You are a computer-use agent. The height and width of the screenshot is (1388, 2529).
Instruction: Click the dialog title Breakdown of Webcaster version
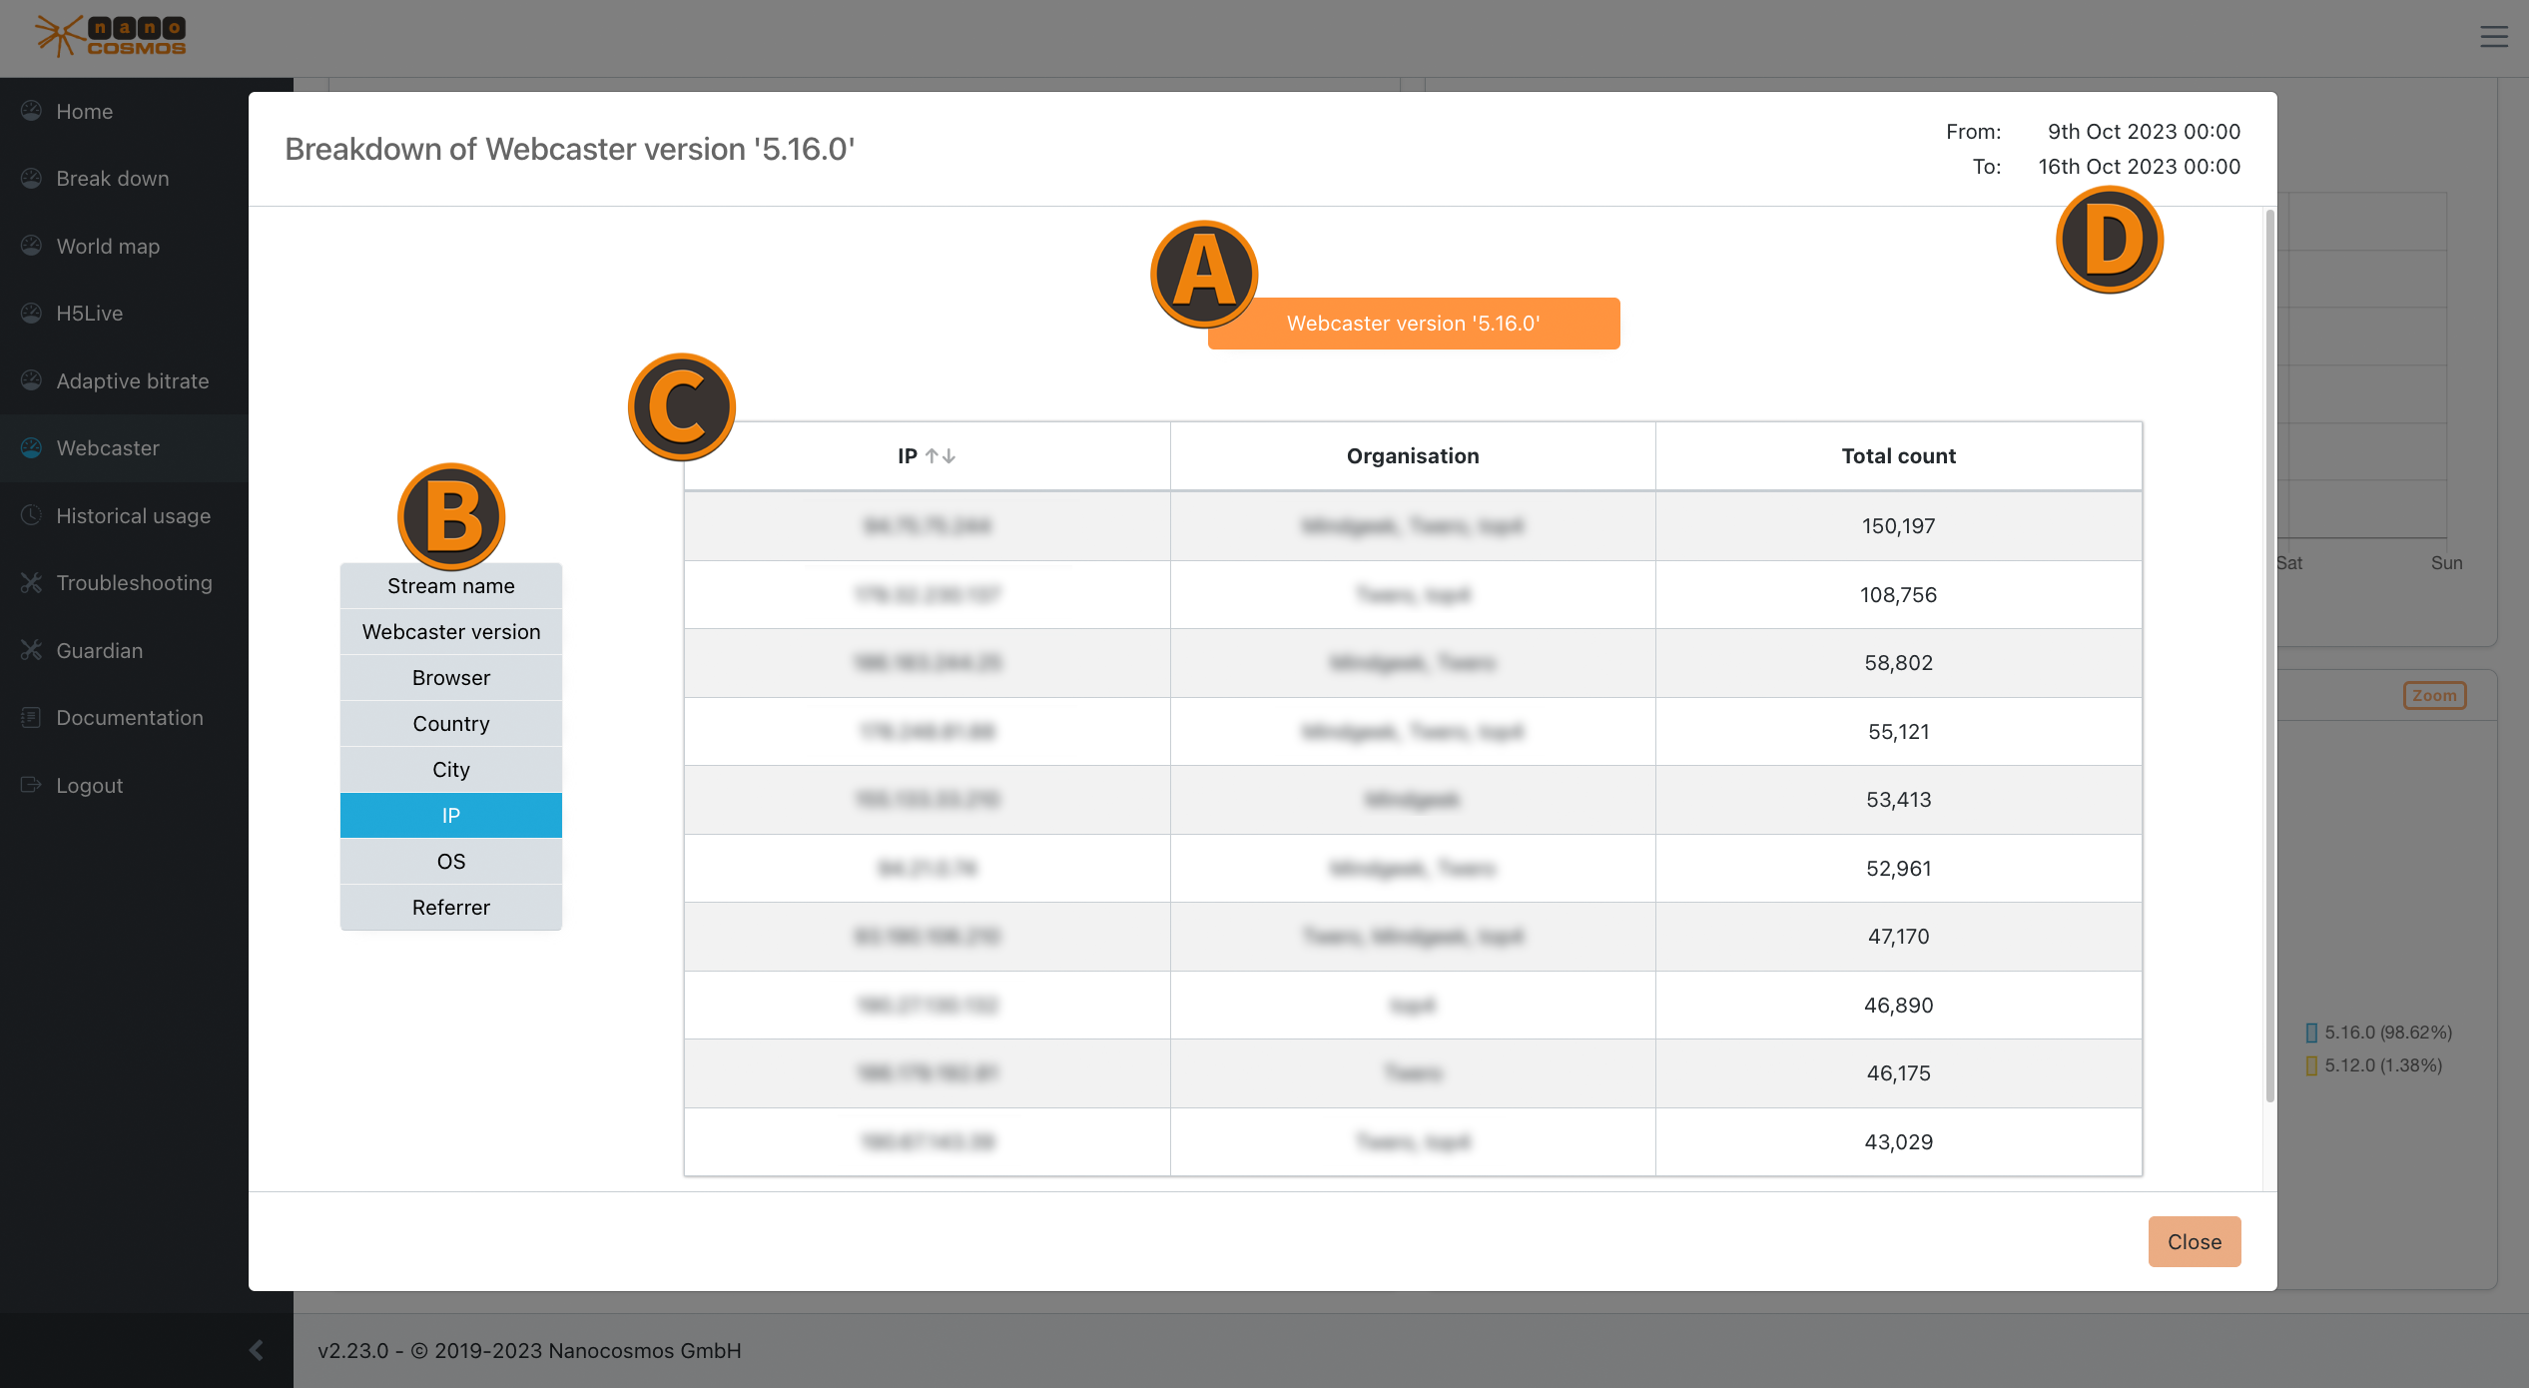[x=570, y=149]
